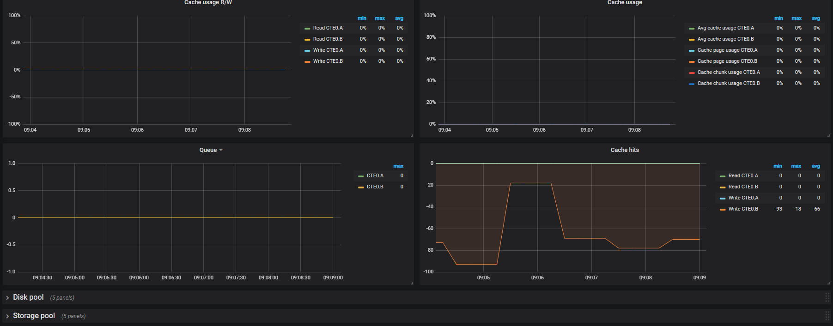The image size is (833, 326).
Task: Sort Cache usage R/W legend by max
Action: click(x=380, y=18)
